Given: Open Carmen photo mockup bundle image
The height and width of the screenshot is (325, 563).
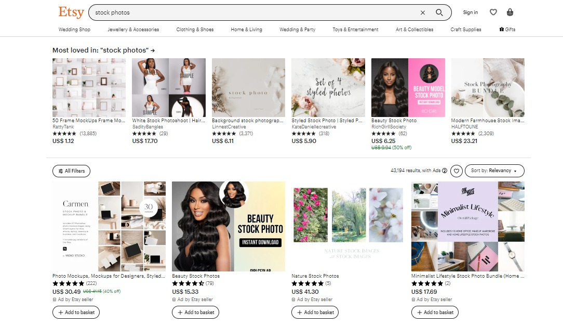Looking at the screenshot, I should pyautogui.click(x=109, y=226).
